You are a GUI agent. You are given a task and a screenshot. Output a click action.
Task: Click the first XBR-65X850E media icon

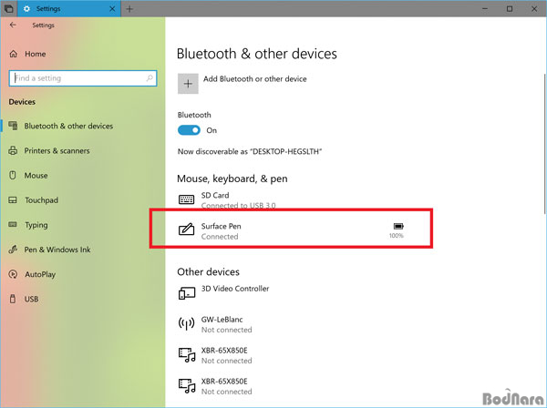(187, 355)
